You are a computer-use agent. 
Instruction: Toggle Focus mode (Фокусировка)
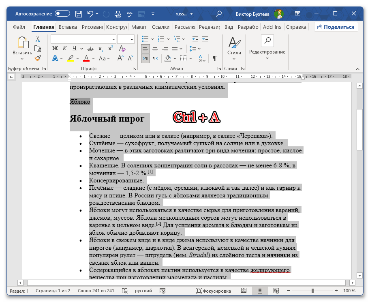tap(213, 291)
